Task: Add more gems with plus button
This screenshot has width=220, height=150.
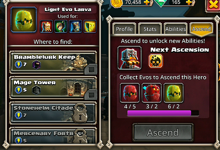Action: pos(189,2)
